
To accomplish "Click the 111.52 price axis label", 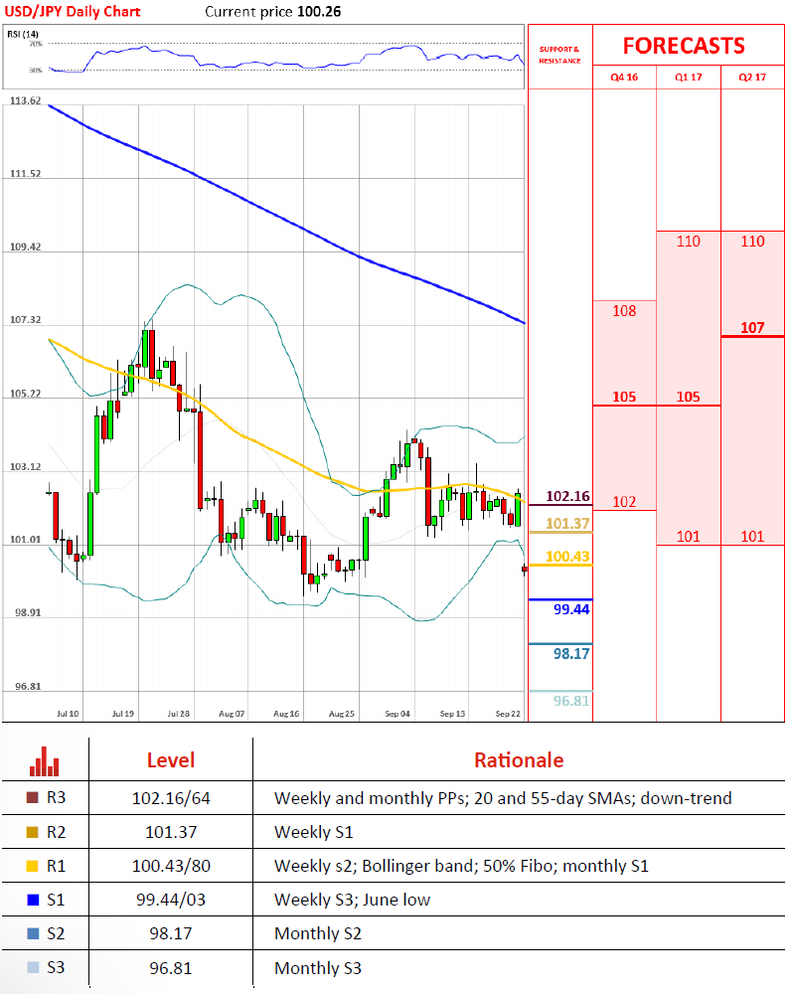I will [26, 174].
